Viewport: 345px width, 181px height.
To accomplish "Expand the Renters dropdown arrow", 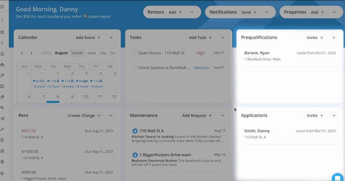I will 192,12.
